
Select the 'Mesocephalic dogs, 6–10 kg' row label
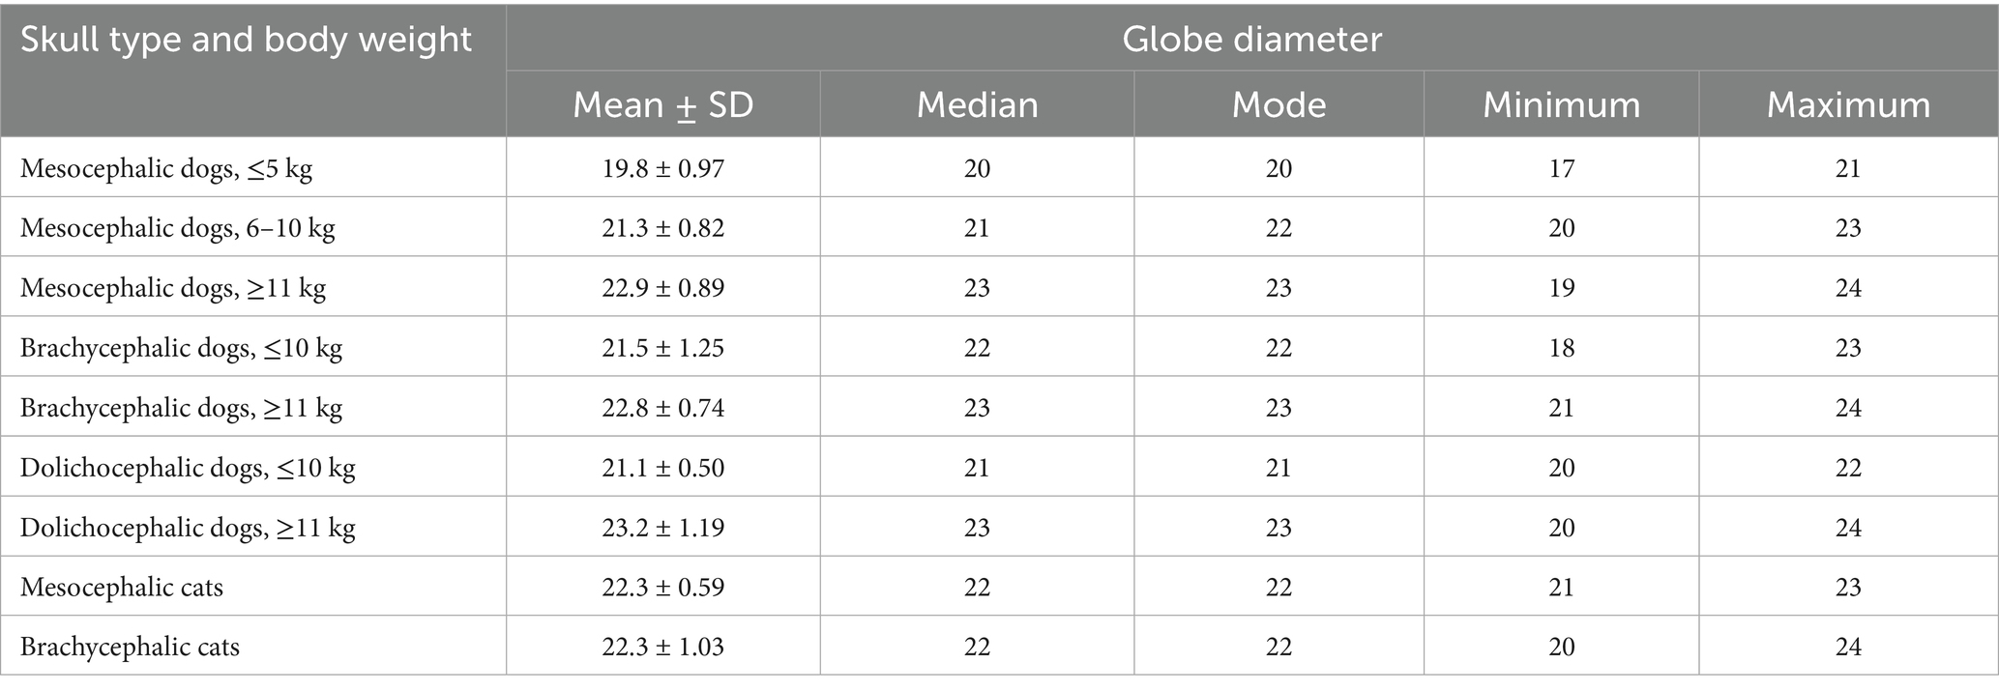coord(178,229)
